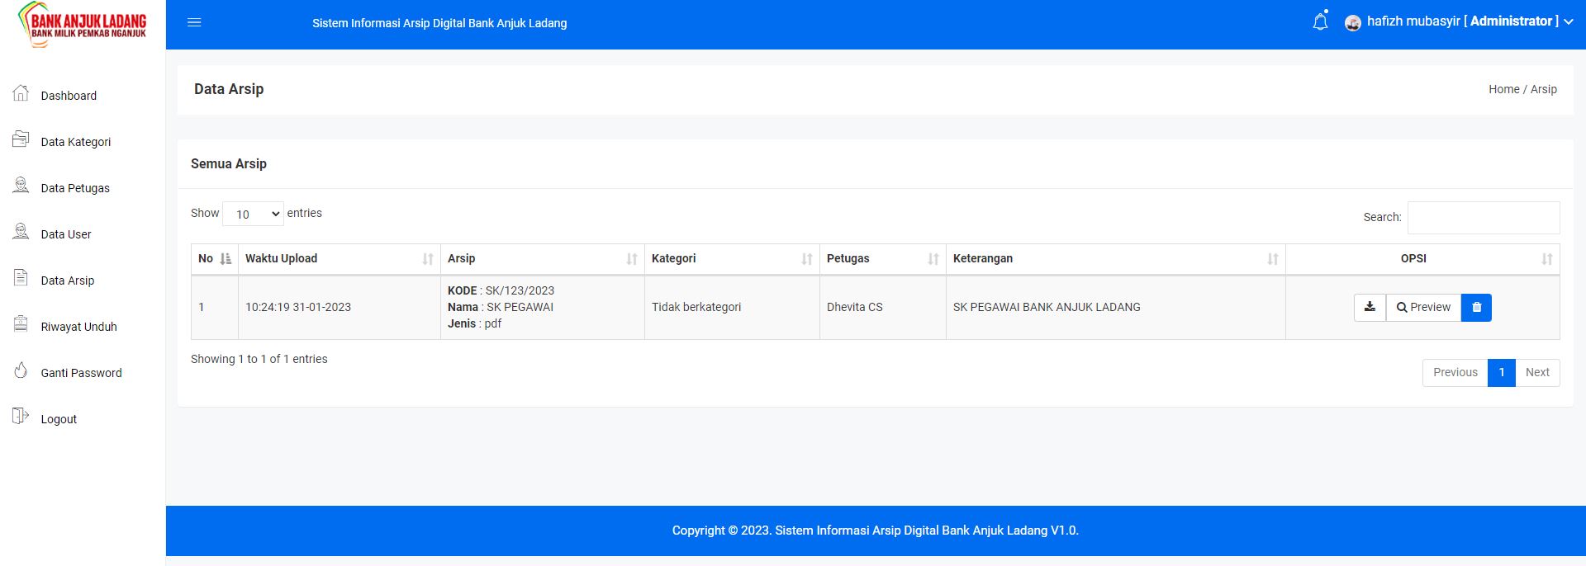The width and height of the screenshot is (1586, 566).
Task: Click the Dashboard house icon
Action: [21, 93]
